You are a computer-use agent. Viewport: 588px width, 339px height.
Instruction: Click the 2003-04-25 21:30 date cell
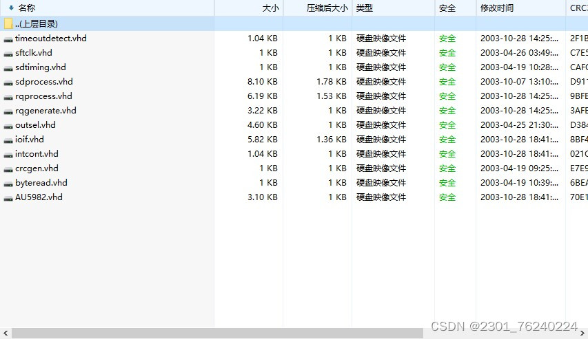click(x=519, y=125)
